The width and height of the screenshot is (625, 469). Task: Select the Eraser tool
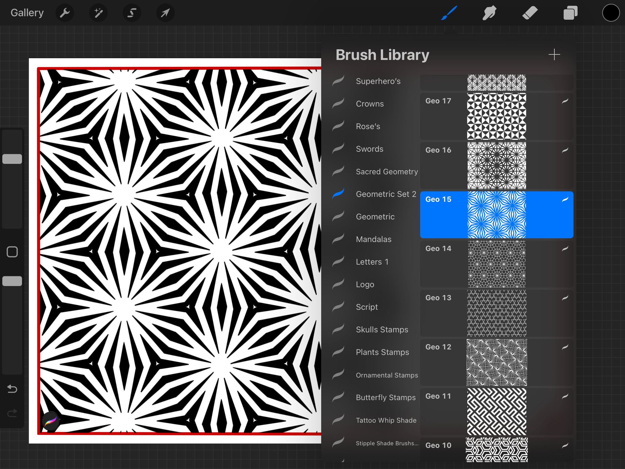click(530, 13)
